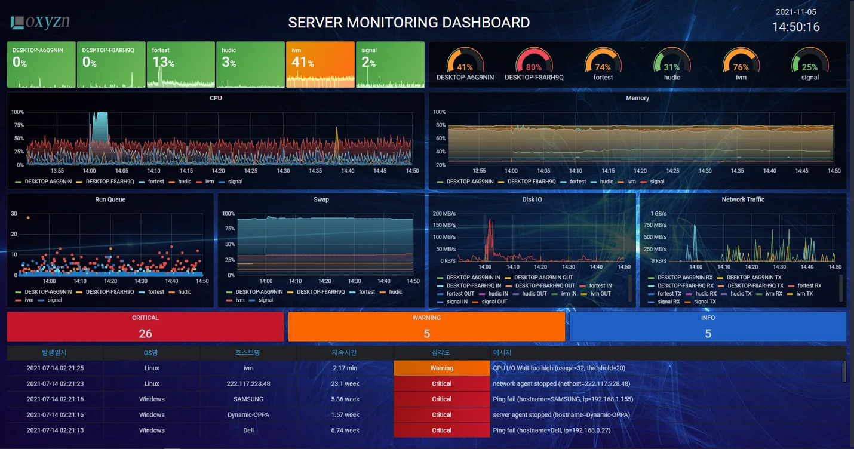The image size is (854, 449).
Task: Sort by the 지속시간 column header
Action: coord(345,353)
